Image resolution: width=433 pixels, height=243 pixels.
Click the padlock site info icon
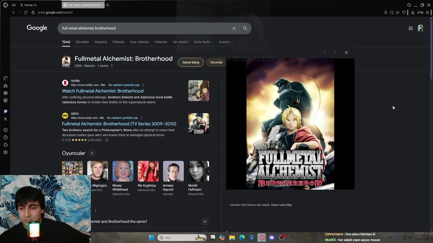33,12
